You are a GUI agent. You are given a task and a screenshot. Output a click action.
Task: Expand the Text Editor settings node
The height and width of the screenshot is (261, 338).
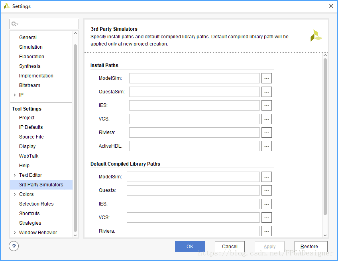click(14, 175)
